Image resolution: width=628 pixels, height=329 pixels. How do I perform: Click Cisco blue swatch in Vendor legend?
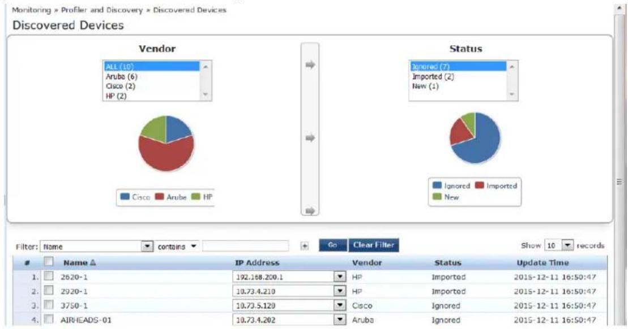[125, 197]
